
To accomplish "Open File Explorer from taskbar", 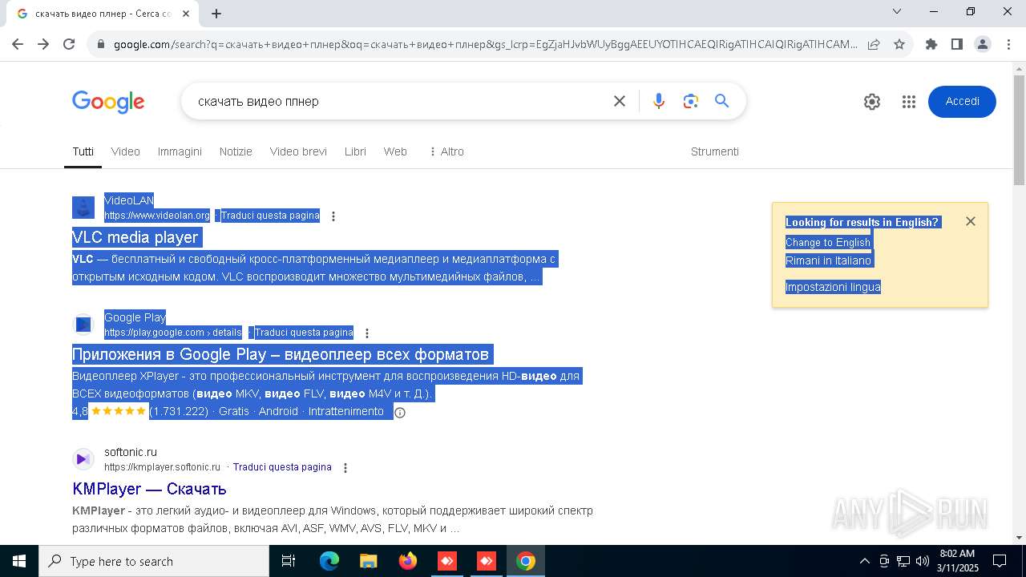I will (369, 561).
